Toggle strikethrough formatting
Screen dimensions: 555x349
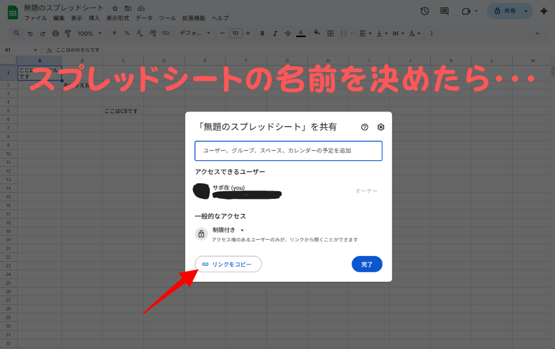point(287,33)
